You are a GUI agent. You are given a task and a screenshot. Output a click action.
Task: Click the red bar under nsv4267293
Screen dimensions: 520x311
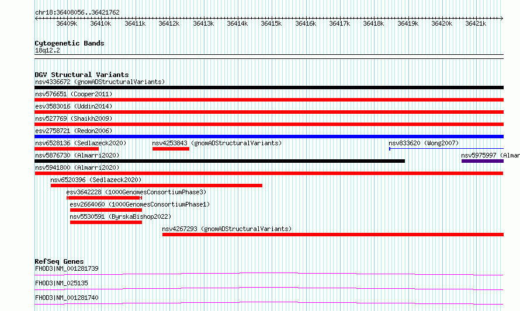[333, 235]
